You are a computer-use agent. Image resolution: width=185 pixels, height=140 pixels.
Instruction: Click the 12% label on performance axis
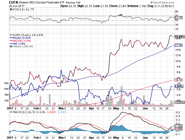tap(178, 55)
